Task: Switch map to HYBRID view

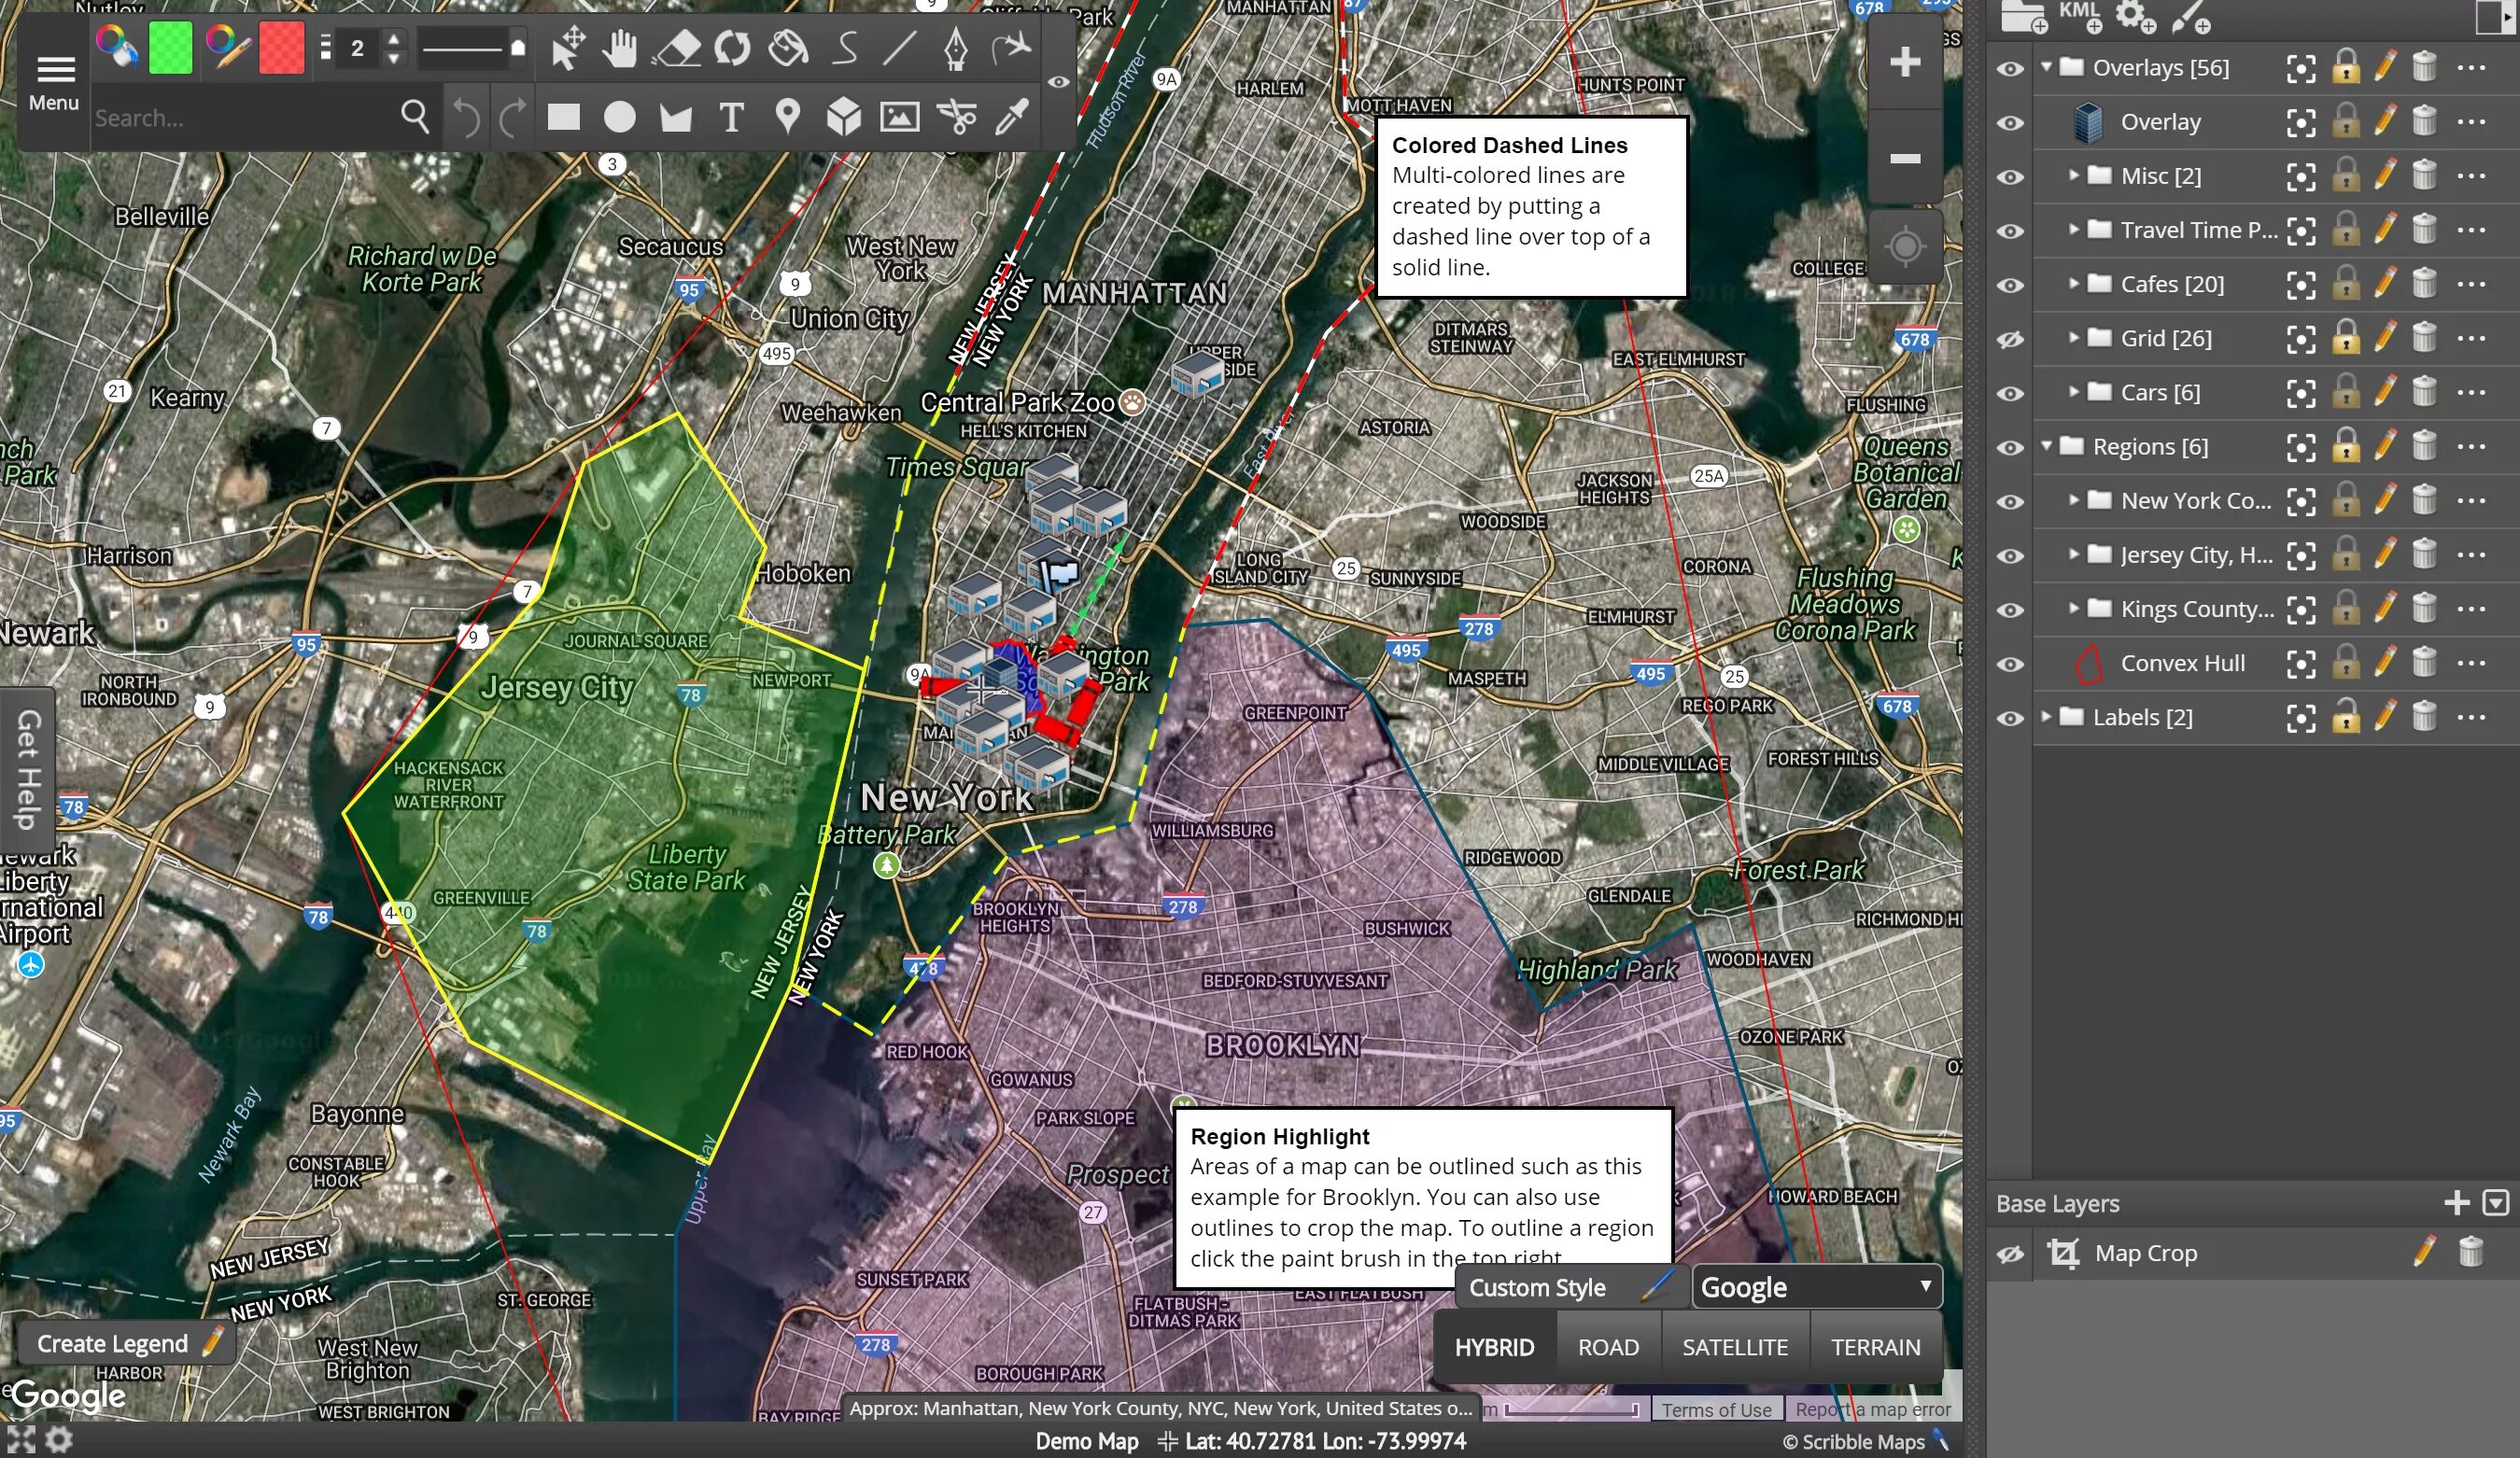Action: 1494,1347
